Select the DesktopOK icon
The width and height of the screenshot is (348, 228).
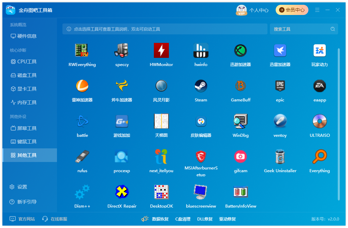[x=161, y=192]
